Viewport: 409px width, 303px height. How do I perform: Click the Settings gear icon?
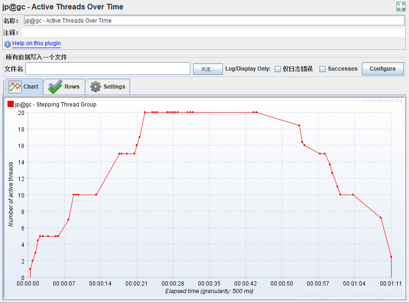96,87
